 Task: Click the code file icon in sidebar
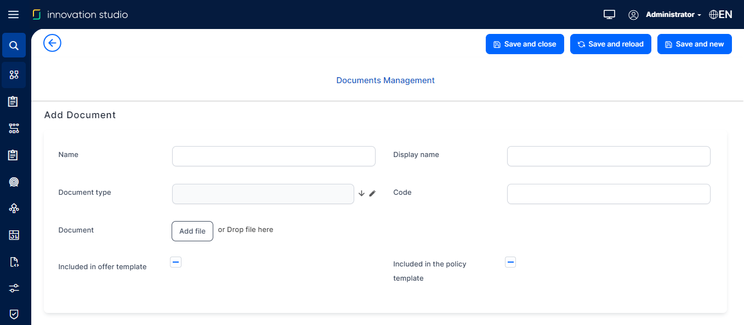point(14,262)
